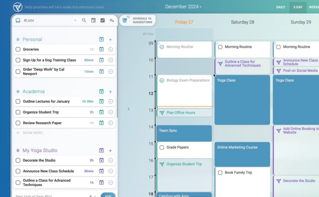
Task: Open the #Lists dropdown arrow
Action: [x=75, y=20]
